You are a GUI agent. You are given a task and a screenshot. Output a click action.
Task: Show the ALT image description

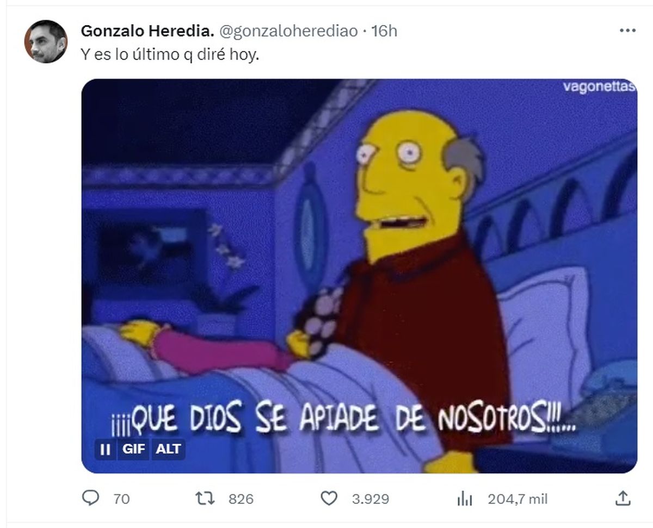(169, 450)
